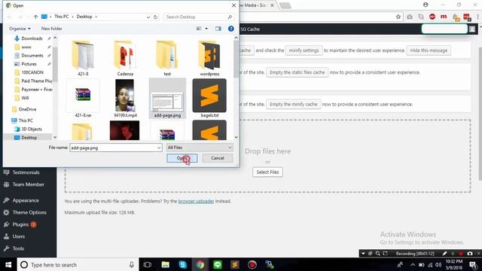Open Tools in WordPress sidebar
The width and height of the screenshot is (482, 271).
pyautogui.click(x=18, y=248)
